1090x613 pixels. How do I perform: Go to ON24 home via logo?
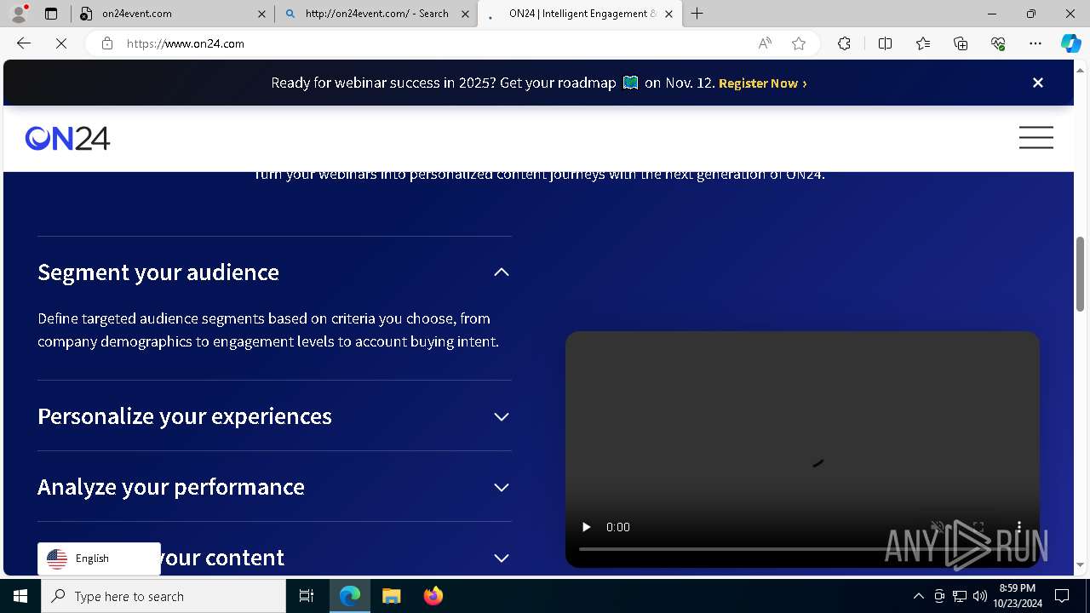tap(67, 138)
